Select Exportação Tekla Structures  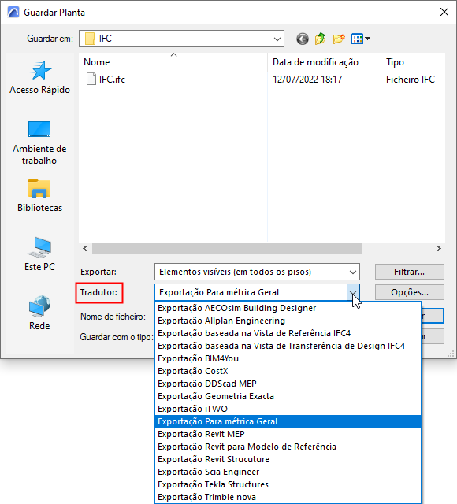pos(288,484)
